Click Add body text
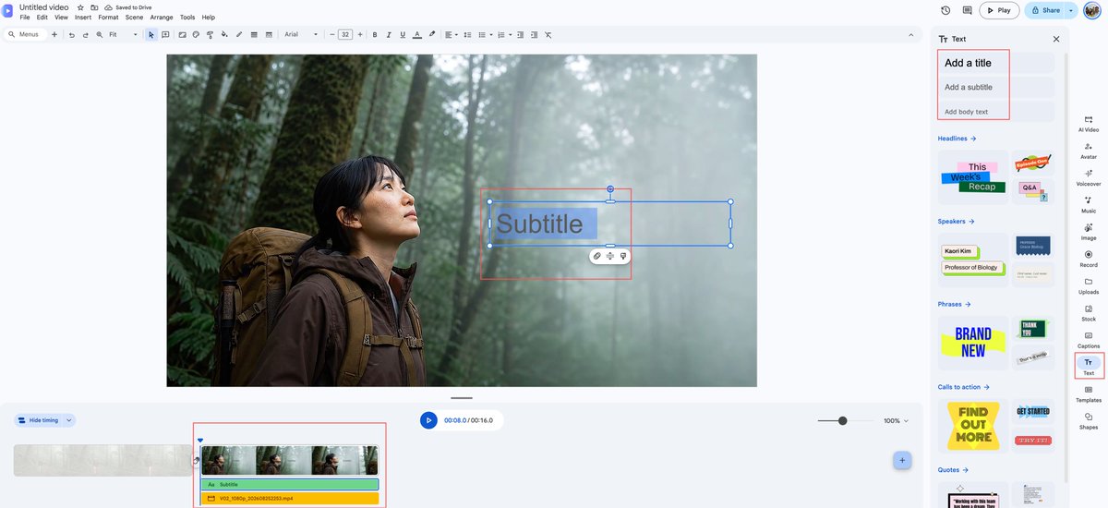The image size is (1108, 508). (x=996, y=112)
